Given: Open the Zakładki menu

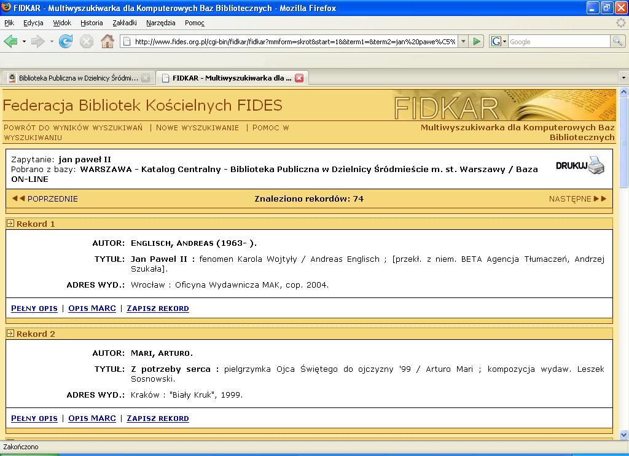Looking at the screenshot, I should [x=124, y=23].
